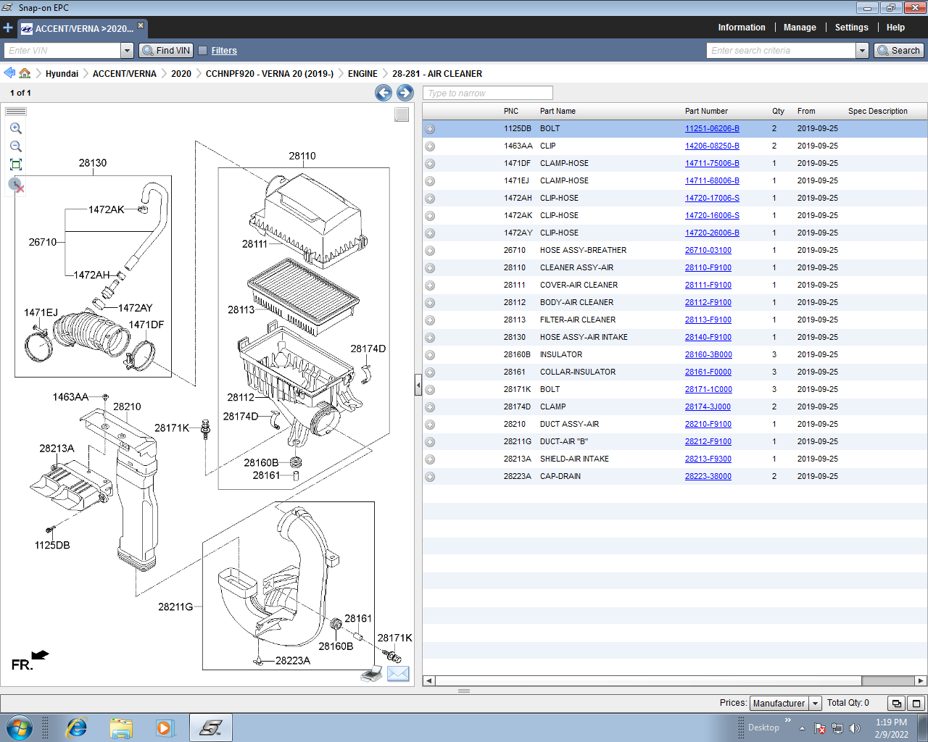Viewport: 928px width, 742px height.
Task: Expand the 28223A CAP-DRAIN row
Action: click(430, 477)
